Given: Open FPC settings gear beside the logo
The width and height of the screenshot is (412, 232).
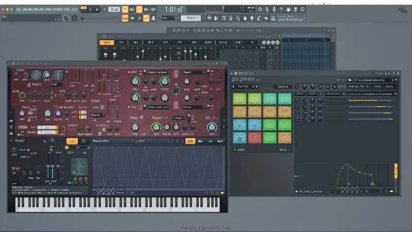Looking at the screenshot, I should tap(258, 80).
